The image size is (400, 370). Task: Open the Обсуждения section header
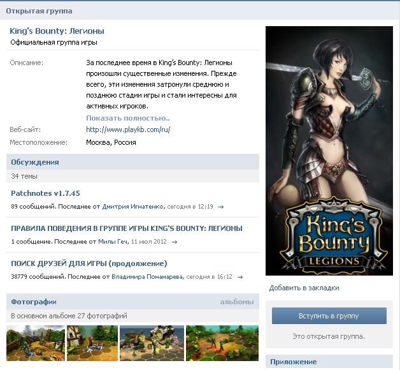click(x=35, y=162)
